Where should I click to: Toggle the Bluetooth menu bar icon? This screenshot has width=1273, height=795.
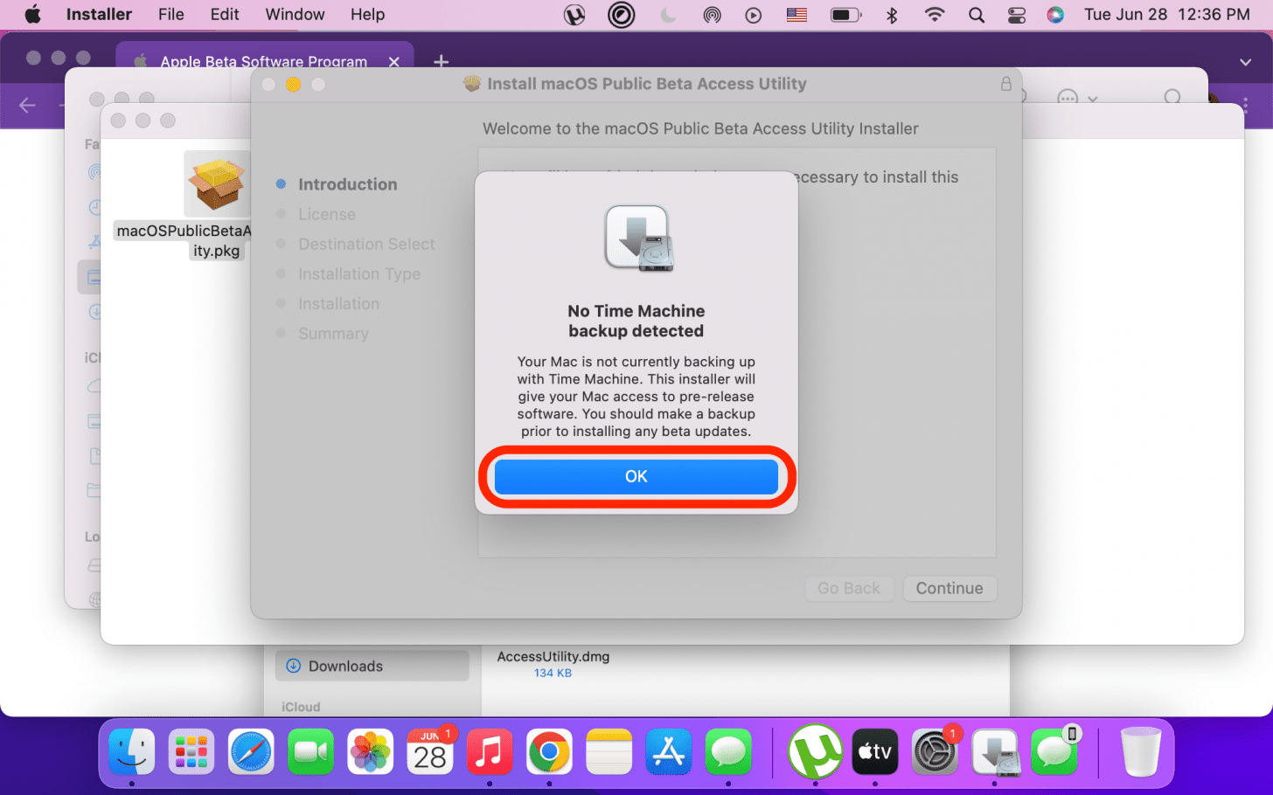(x=891, y=14)
